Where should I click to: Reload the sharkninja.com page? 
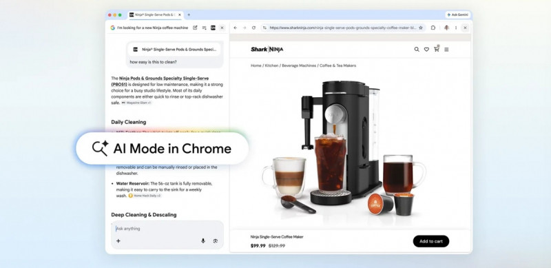tap(253, 28)
